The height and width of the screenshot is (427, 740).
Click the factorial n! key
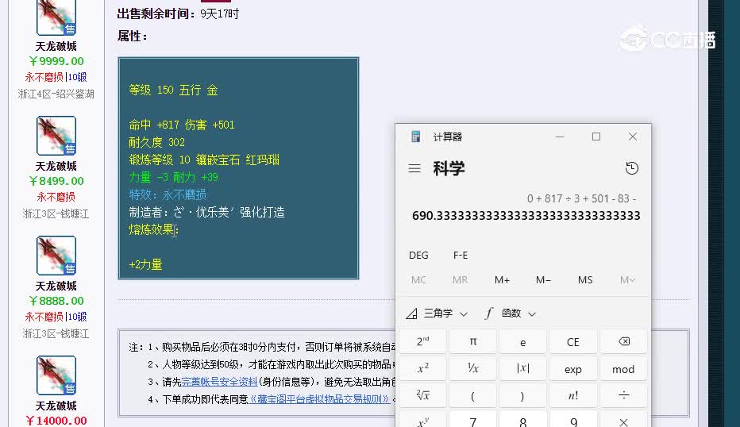[x=573, y=395]
